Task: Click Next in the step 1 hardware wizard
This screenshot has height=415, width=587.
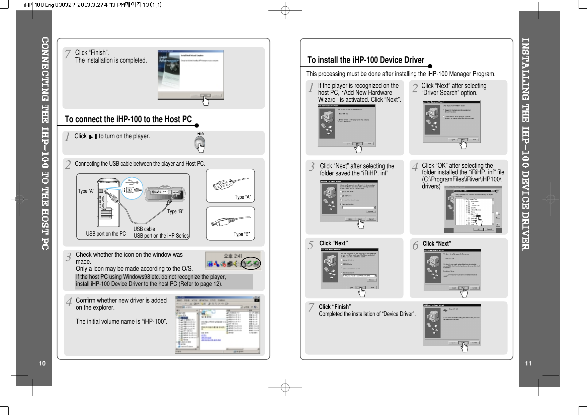Action: (358, 144)
